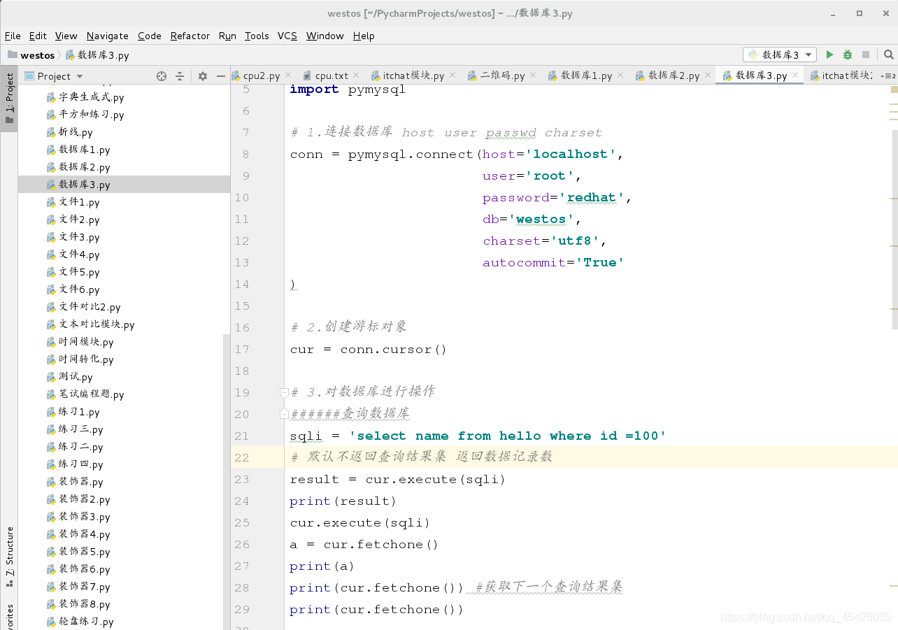Screen dimensions: 898x630
Task: Select 测试.py in the project tree
Action: pyautogui.click(x=69, y=377)
